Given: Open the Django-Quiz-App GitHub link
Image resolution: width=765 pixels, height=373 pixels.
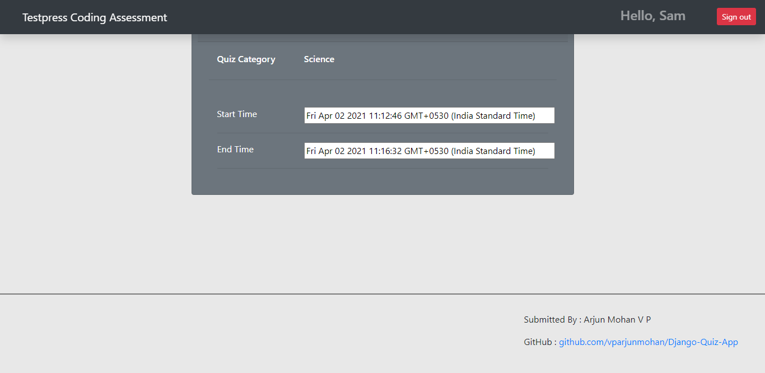Looking at the screenshot, I should pos(648,342).
